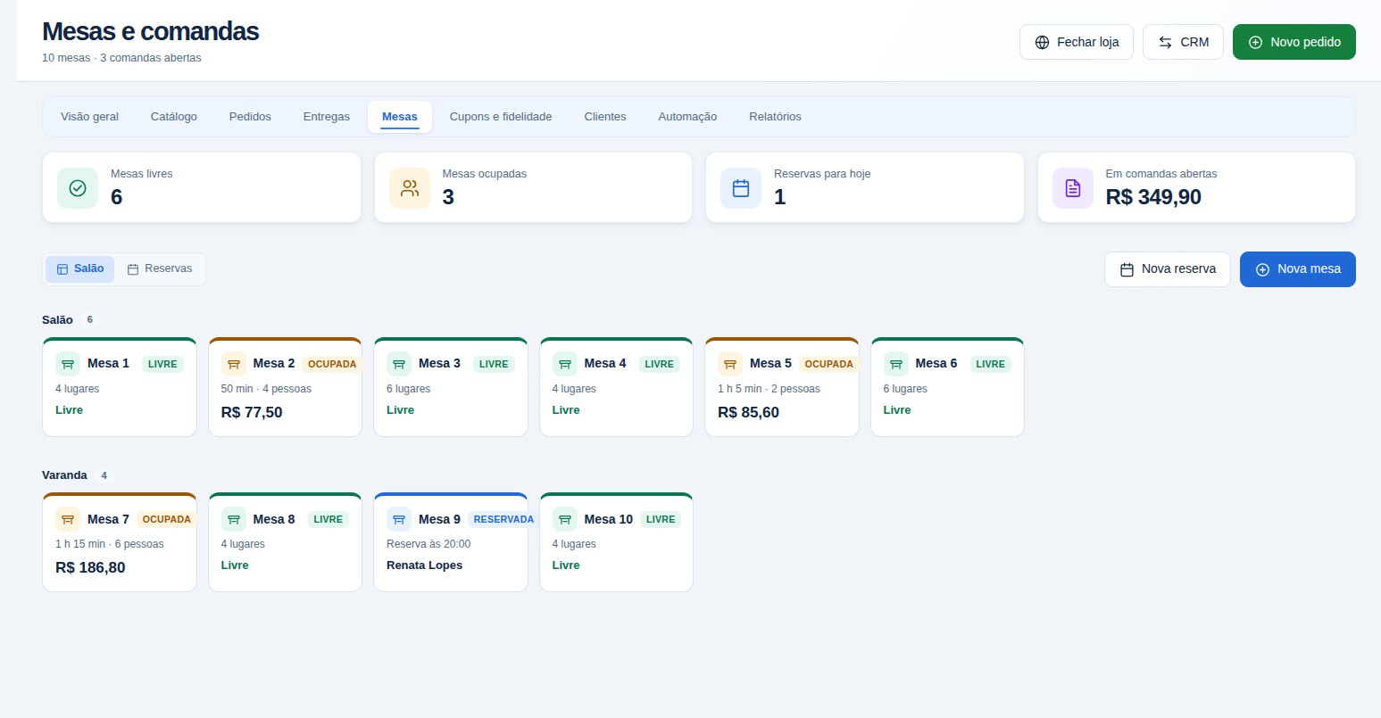Click the globe icon on Fechar loja
Image resolution: width=1381 pixels, height=718 pixels.
point(1042,42)
